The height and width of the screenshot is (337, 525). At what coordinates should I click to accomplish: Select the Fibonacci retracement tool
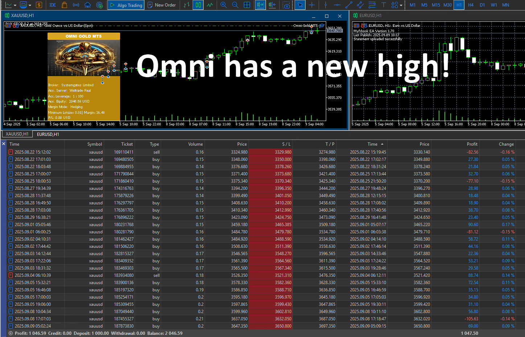point(372,5)
